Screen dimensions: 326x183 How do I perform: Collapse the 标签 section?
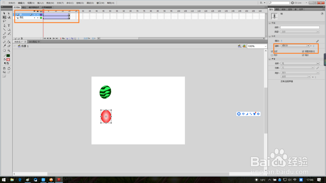pyautogui.click(x=270, y=23)
